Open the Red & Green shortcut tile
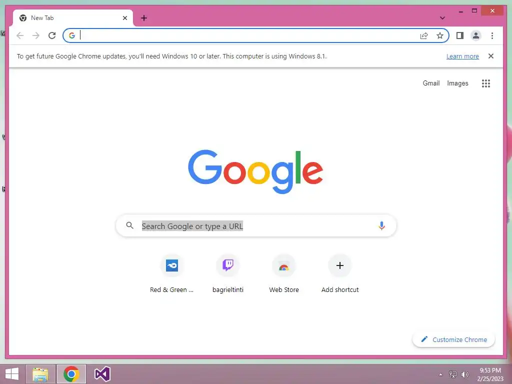Image resolution: width=512 pixels, height=384 pixels. pyautogui.click(x=172, y=274)
